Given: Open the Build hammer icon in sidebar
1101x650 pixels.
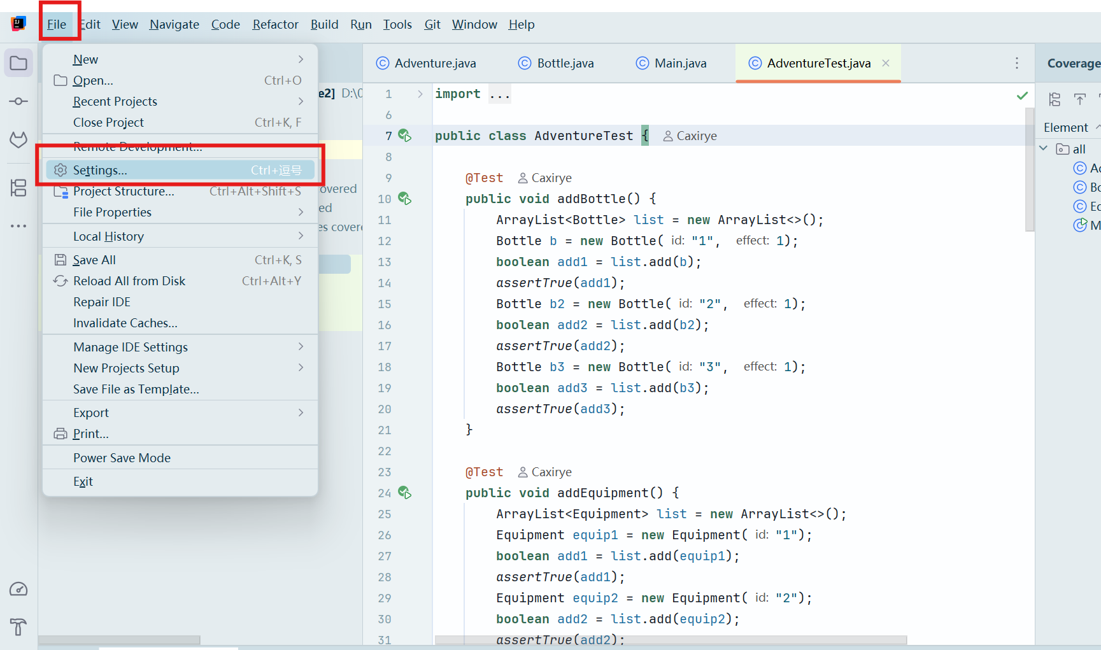Looking at the screenshot, I should 18,626.
